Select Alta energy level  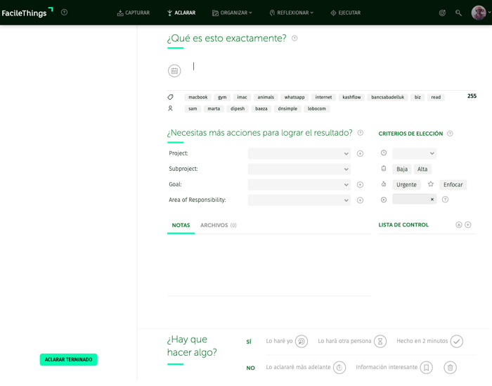pyautogui.click(x=422, y=169)
